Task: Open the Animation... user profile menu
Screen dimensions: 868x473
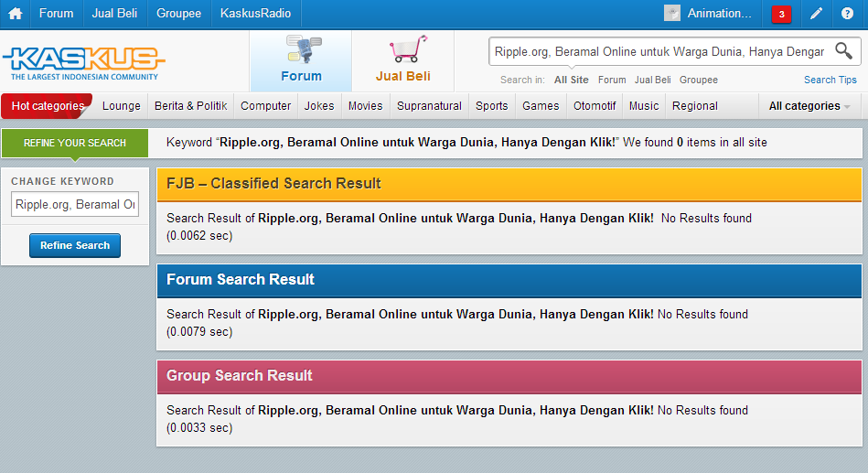Action: click(x=719, y=14)
